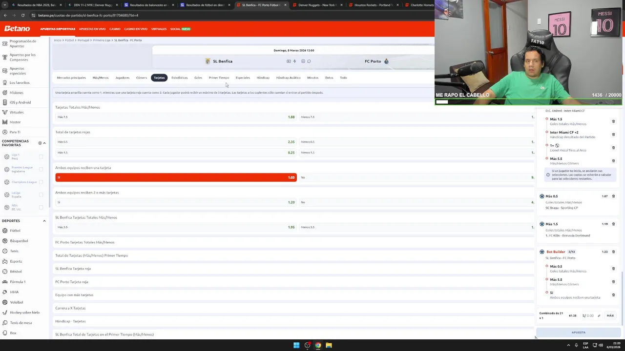The height and width of the screenshot is (351, 625).
Task: Collapse the Deportes section
Action: (x=44, y=221)
